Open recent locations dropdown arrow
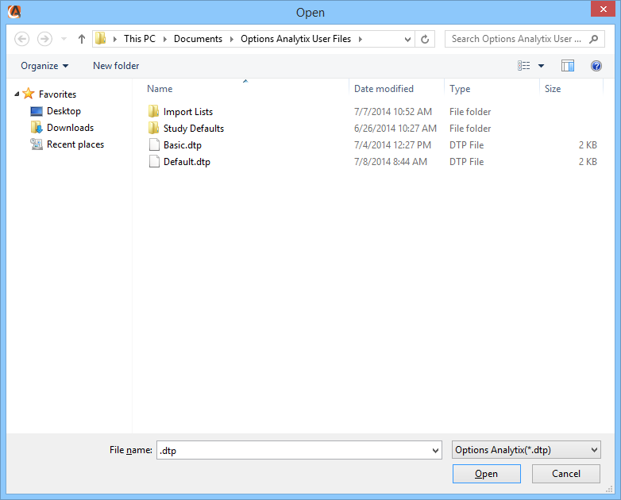This screenshot has width=621, height=500. tap(64, 39)
